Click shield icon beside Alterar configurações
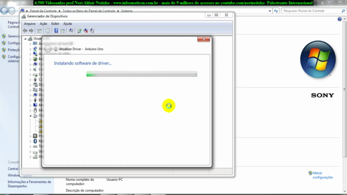This screenshot has height=195, width=347. pos(310,173)
